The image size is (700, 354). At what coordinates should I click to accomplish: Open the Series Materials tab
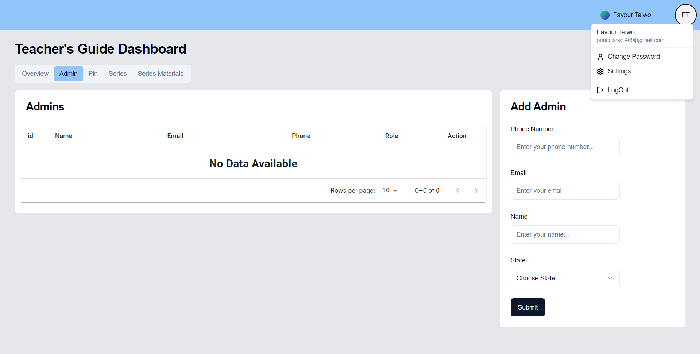point(161,74)
